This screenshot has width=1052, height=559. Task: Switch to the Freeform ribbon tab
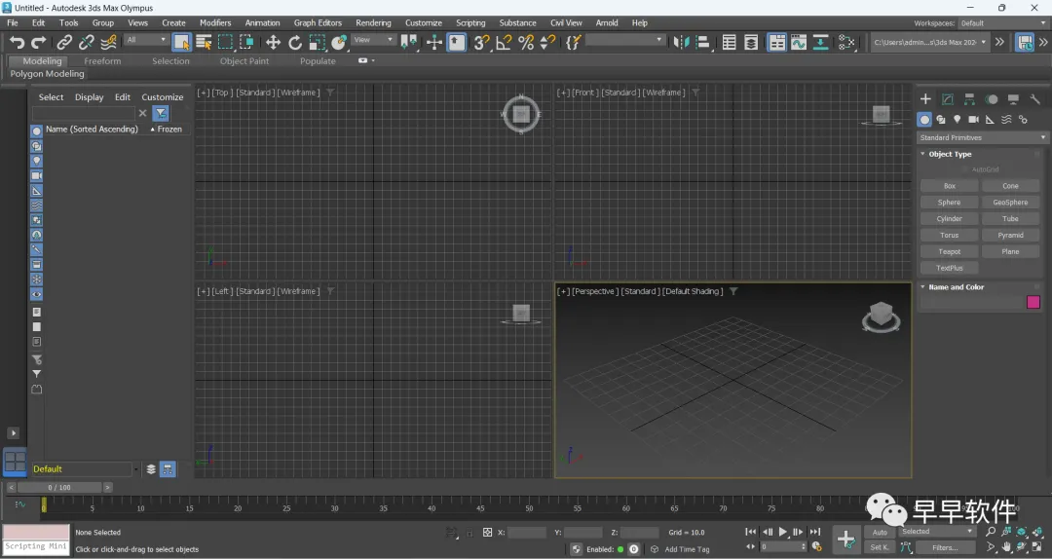102,60
